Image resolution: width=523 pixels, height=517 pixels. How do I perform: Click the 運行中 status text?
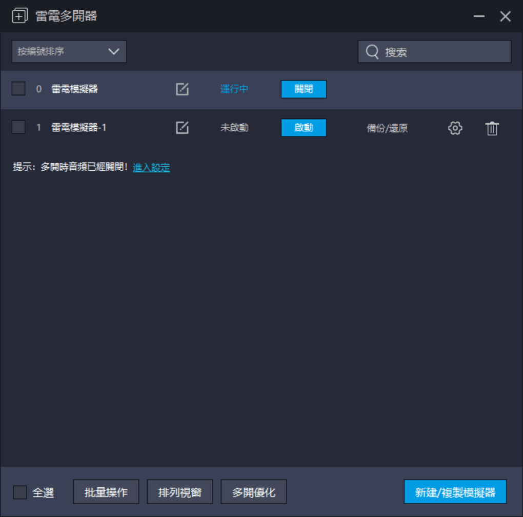pyautogui.click(x=234, y=89)
